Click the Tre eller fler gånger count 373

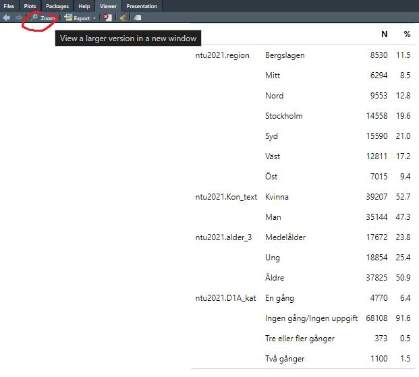381,339
